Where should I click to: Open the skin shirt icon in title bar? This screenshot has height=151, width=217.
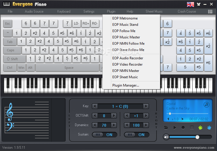coord(199,4)
